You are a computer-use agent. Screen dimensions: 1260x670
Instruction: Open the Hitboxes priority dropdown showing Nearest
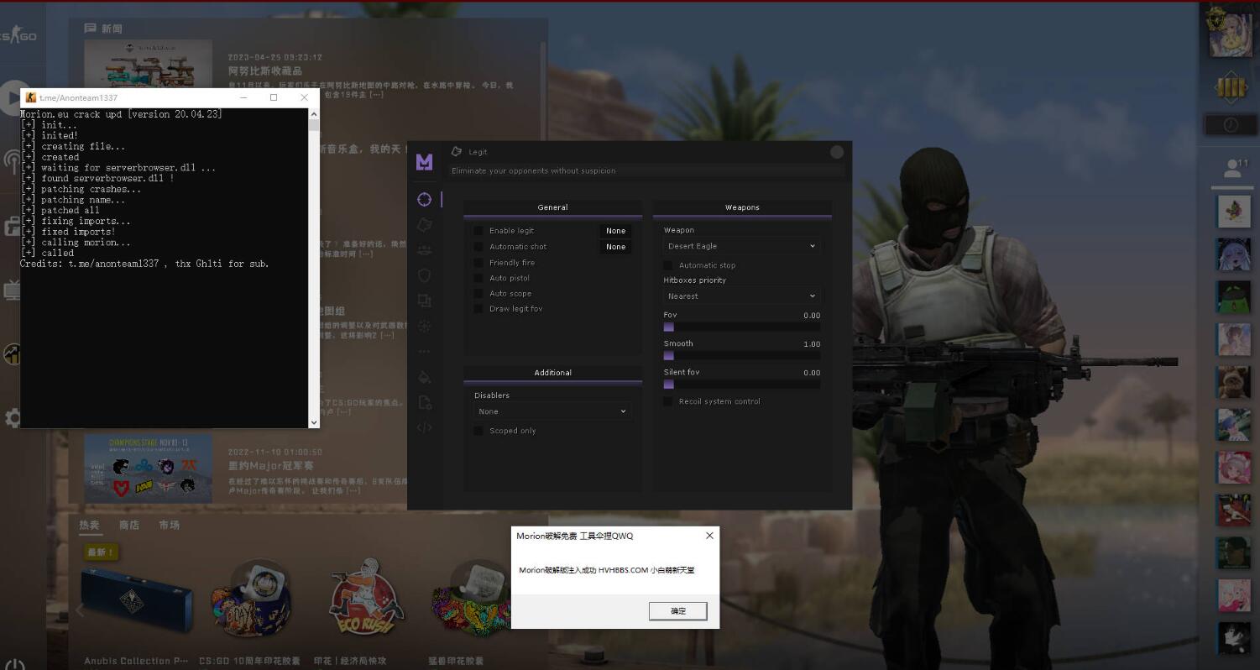tap(742, 296)
